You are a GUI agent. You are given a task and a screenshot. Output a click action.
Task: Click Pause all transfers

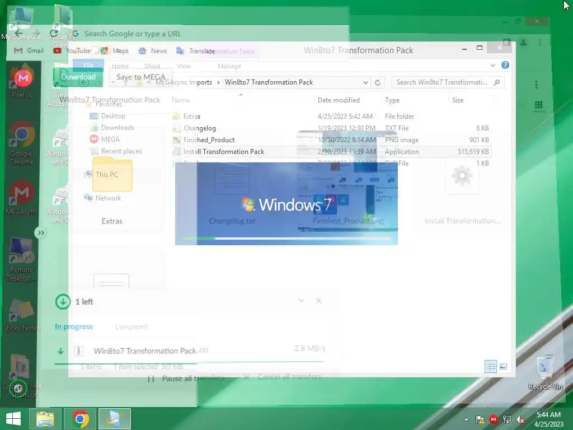pyautogui.click(x=186, y=378)
